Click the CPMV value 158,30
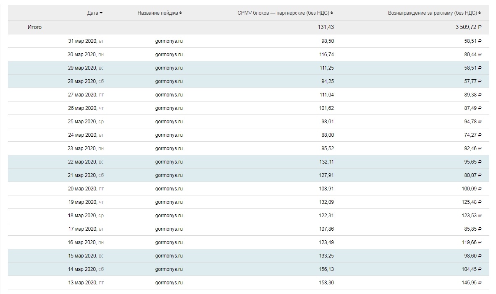 coord(326,283)
